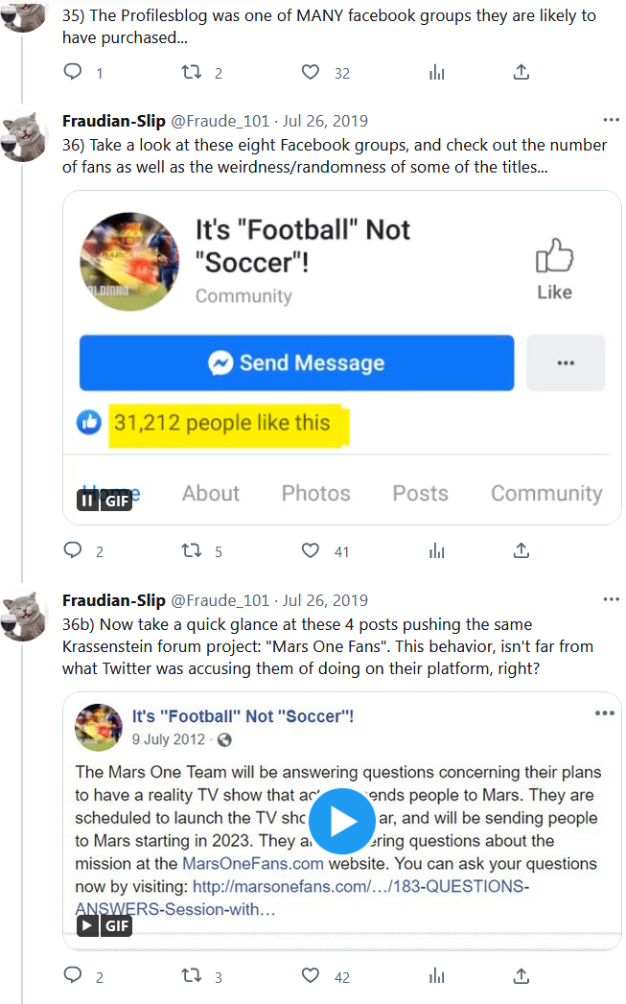
Task: Retweet the tweet numbered 36)
Action: pyautogui.click(x=192, y=551)
